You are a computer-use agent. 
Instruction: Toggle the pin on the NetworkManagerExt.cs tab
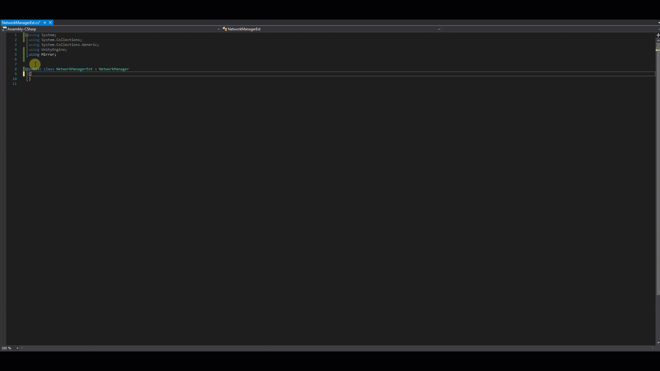click(45, 22)
